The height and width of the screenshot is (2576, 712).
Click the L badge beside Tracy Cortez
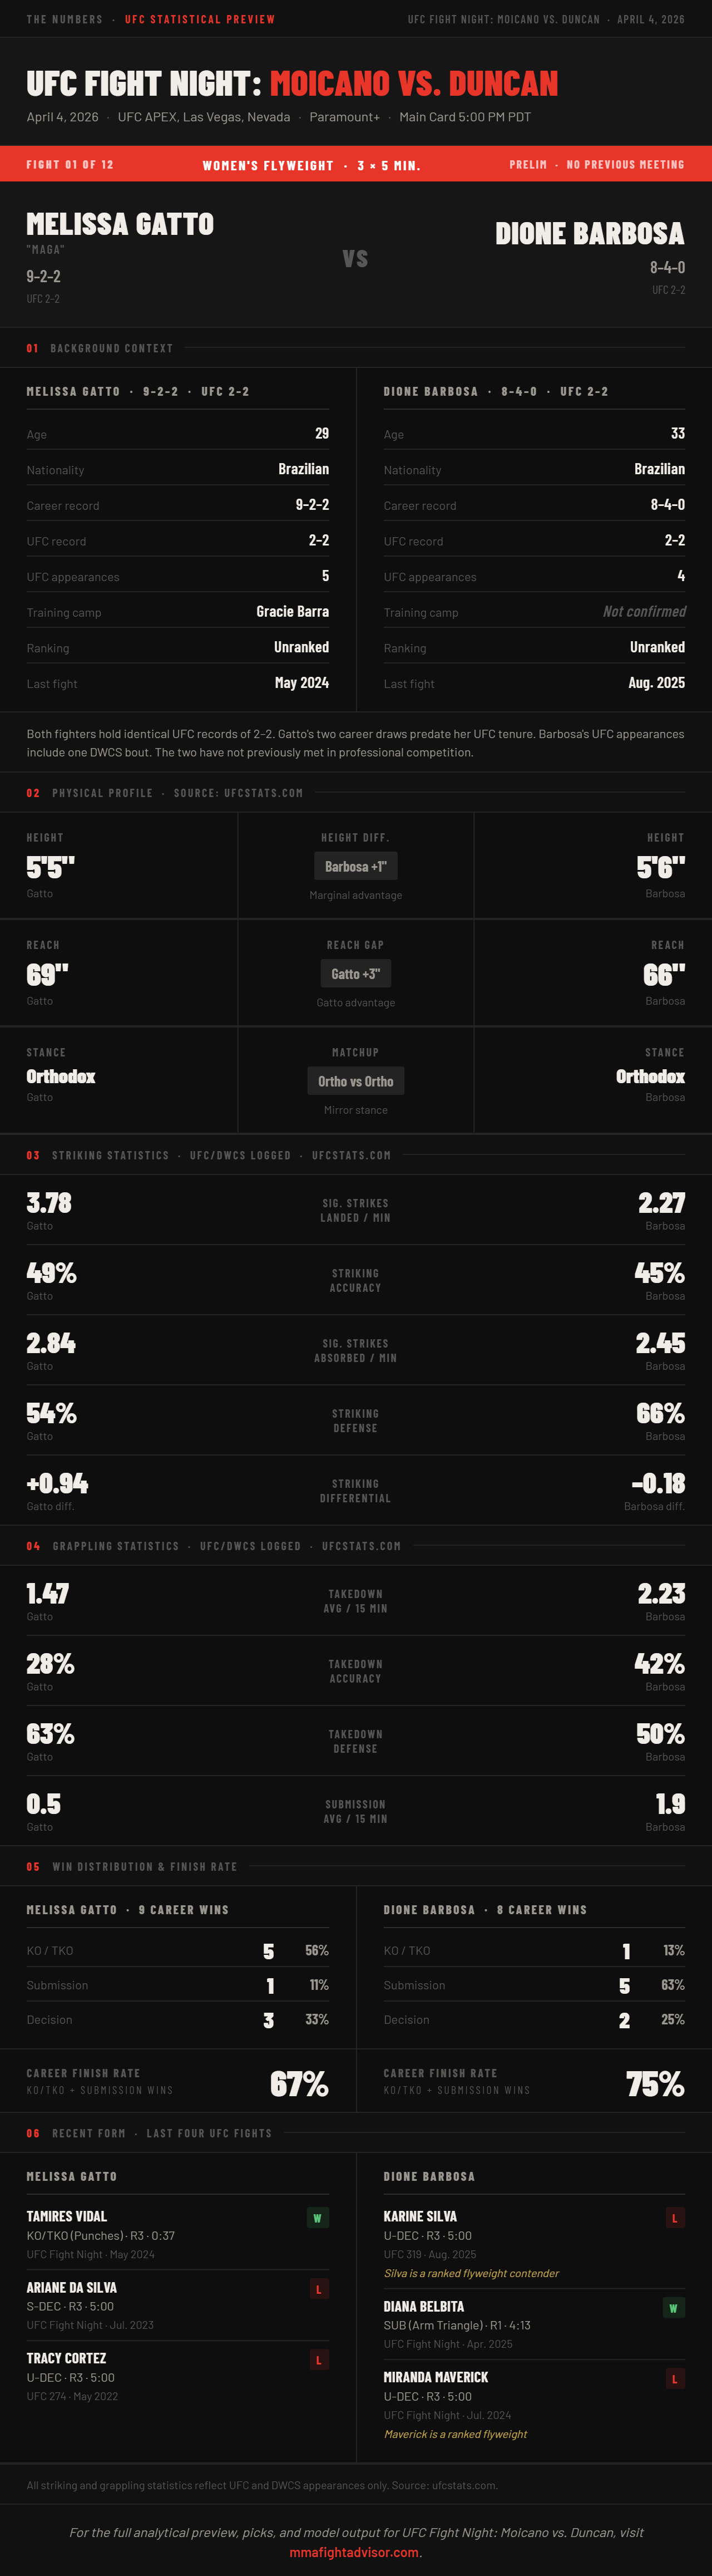[x=318, y=2359]
